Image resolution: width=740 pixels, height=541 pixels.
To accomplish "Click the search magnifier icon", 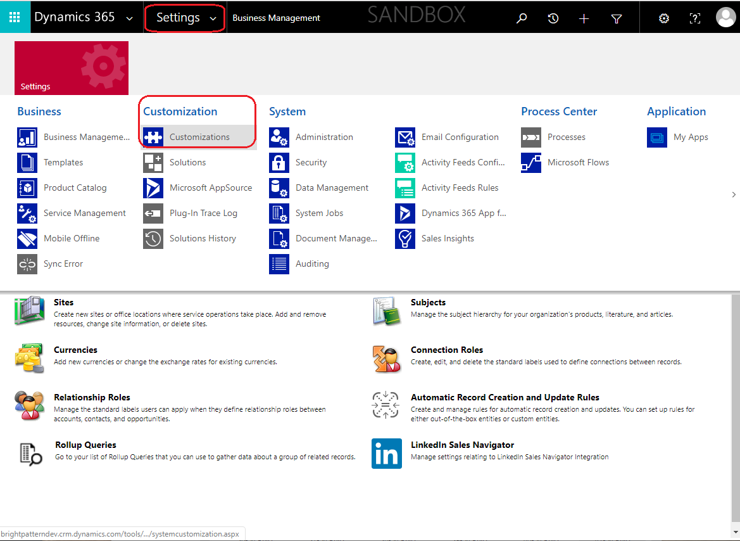I will pyautogui.click(x=522, y=18).
